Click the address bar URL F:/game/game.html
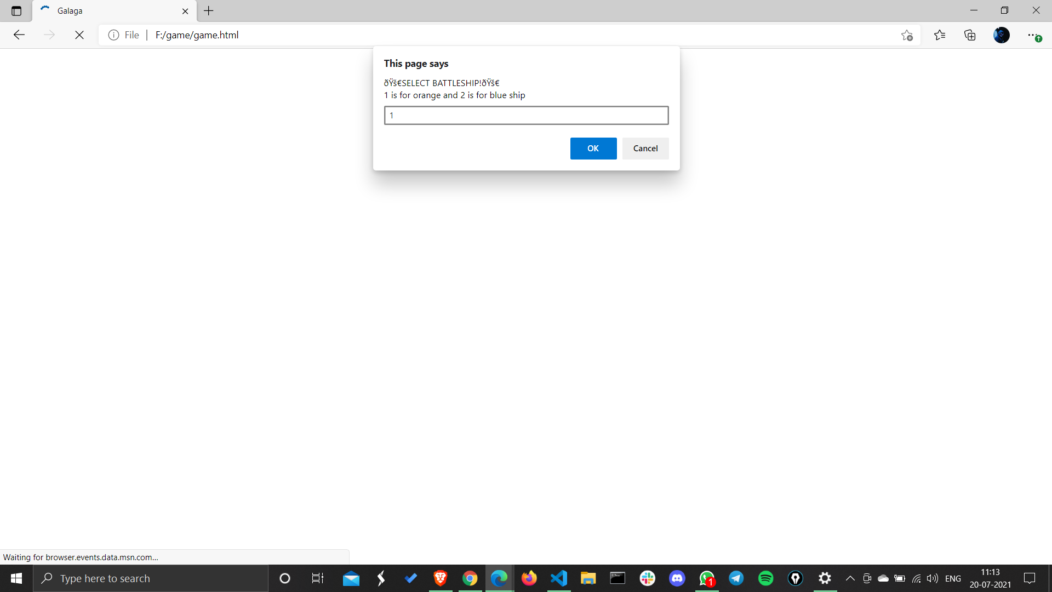1052x592 pixels. [x=197, y=35]
